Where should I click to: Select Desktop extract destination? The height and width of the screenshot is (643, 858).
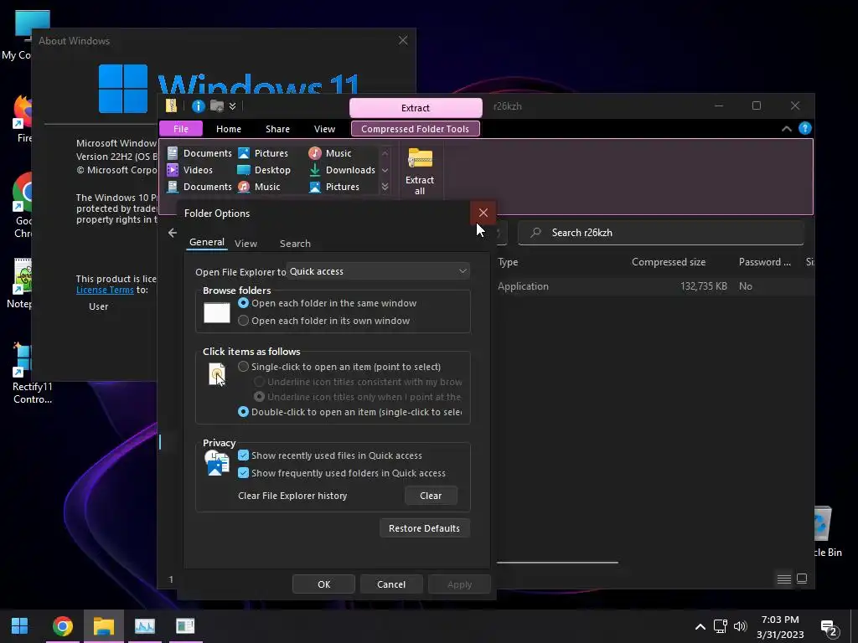coord(264,170)
